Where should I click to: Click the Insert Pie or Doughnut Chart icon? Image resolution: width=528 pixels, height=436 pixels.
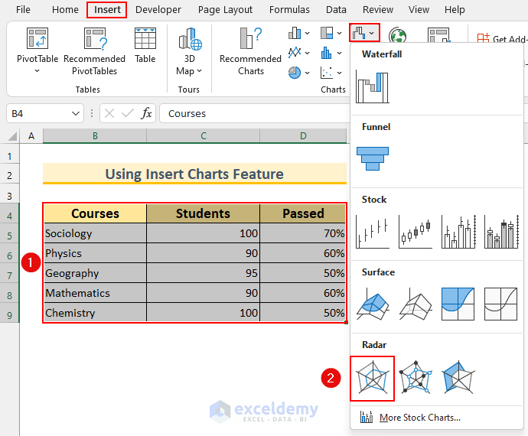tap(295, 73)
